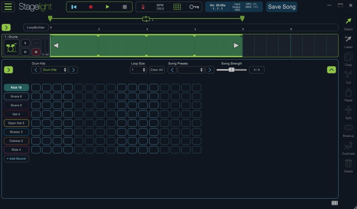
Task: Solo the Drums track
Action: [25, 43]
